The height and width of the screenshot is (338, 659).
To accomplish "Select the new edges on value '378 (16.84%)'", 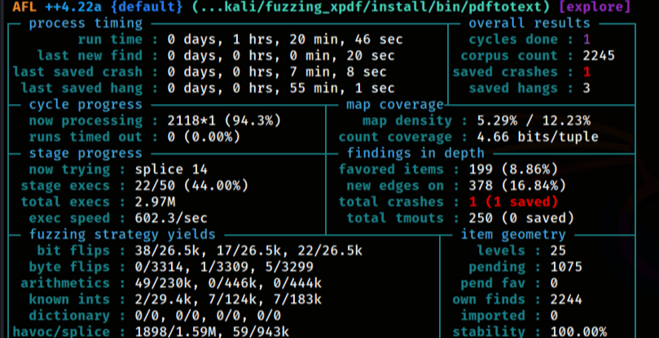I will pos(517,186).
